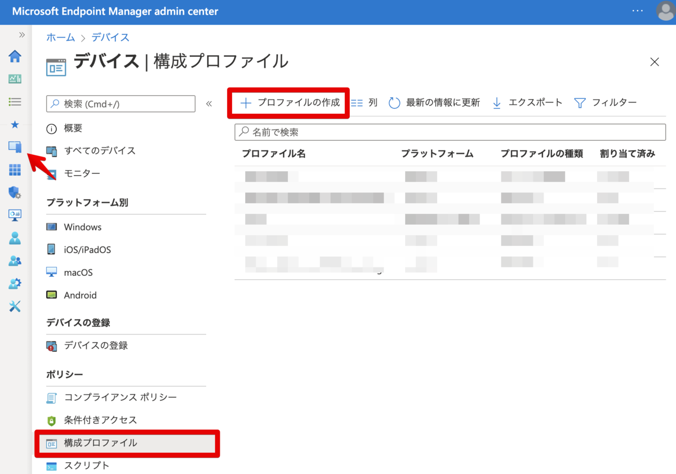Open the Users person icon in rail
This screenshot has width=676, height=474.
[x=15, y=238]
